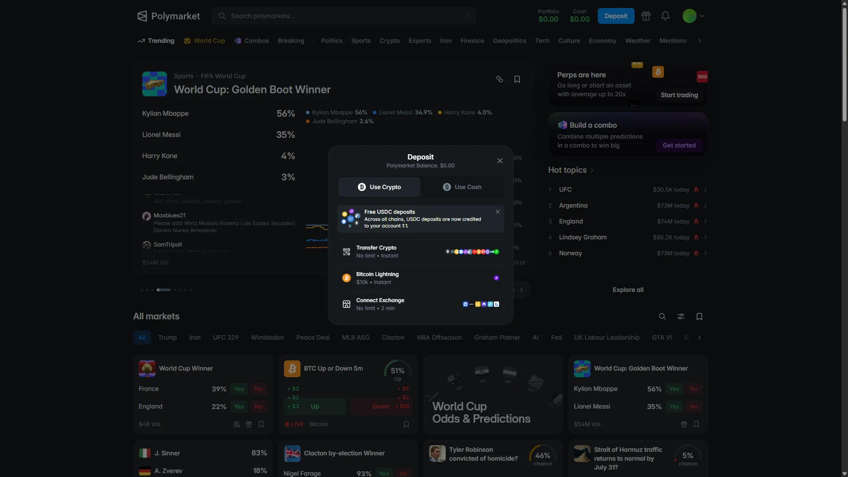Open All markets filter settings
This screenshot has width=848, height=477.
coord(681,316)
